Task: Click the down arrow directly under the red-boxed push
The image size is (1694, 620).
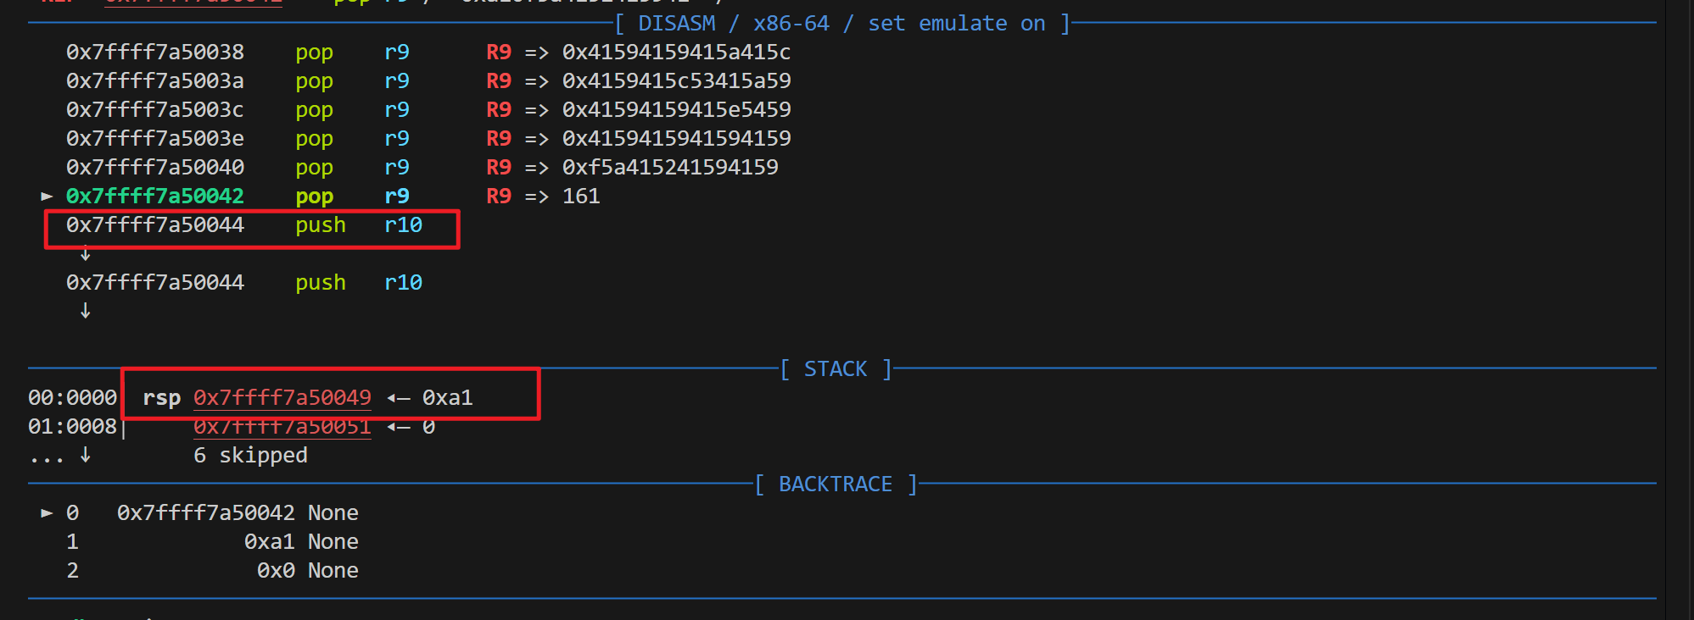Action: point(85,253)
